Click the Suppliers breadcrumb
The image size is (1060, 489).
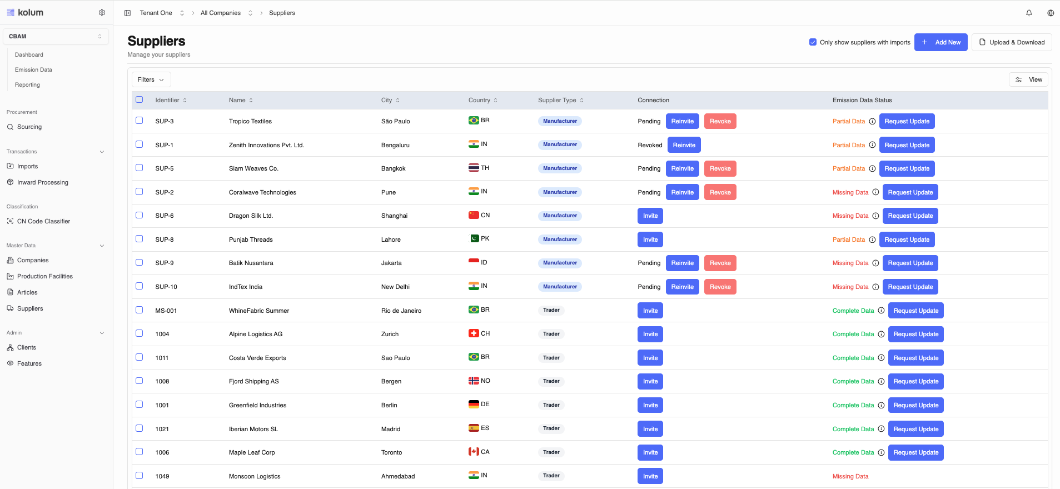(282, 13)
